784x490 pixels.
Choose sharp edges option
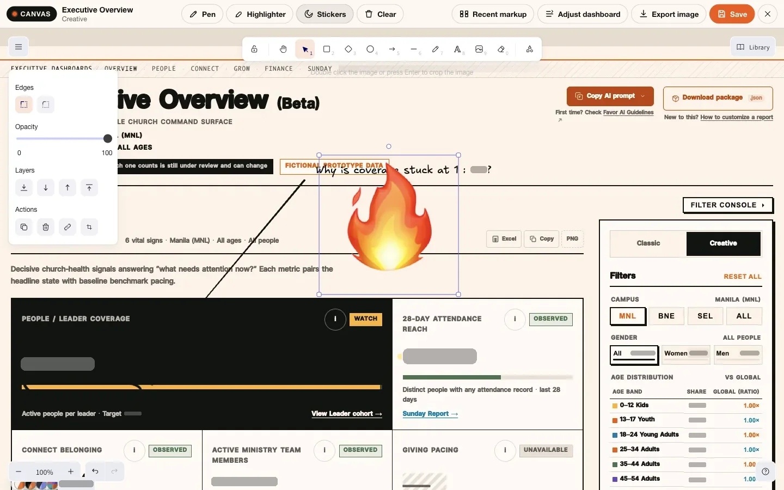click(x=24, y=105)
